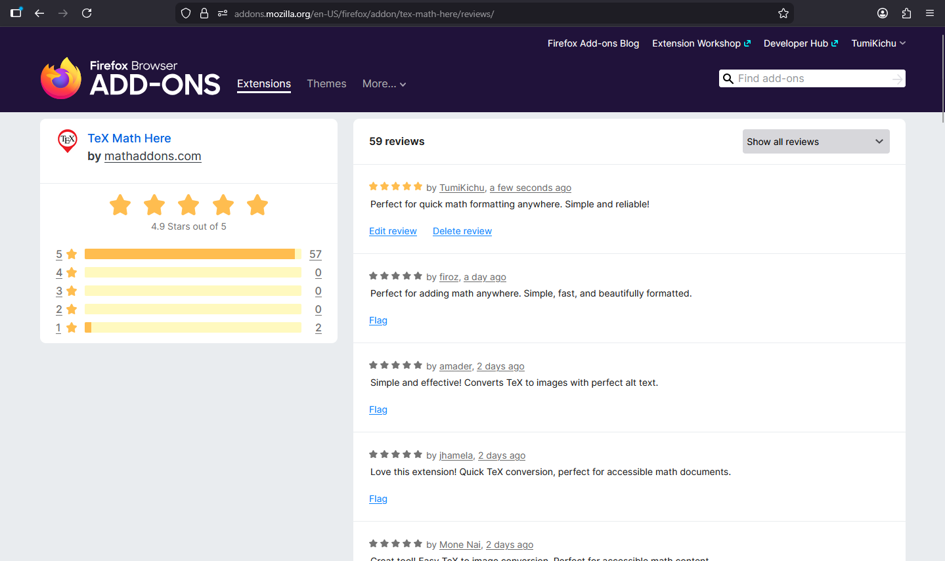The image size is (945, 561).
Task: Click the 0 count for four-star reviews
Action: [319, 272]
